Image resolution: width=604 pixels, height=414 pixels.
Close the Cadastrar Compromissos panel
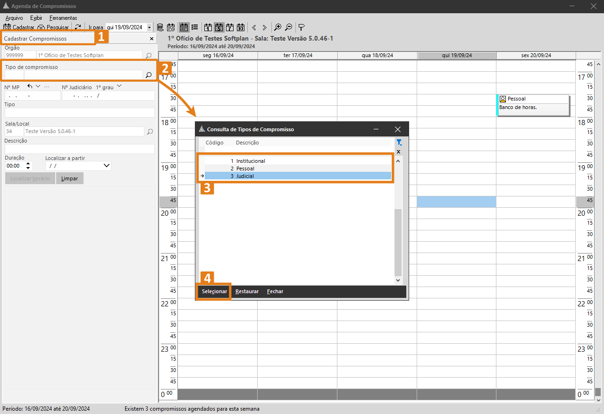[x=151, y=39]
